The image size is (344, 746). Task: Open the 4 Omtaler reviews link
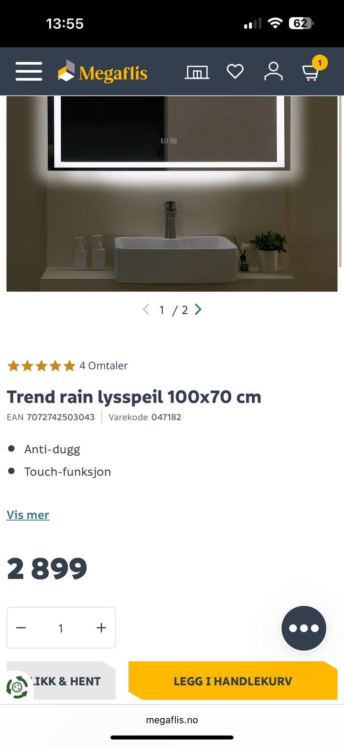click(x=104, y=366)
